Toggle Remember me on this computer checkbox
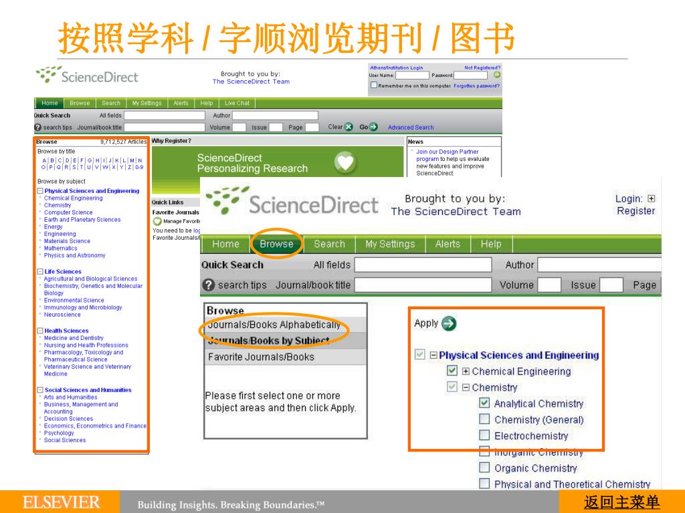The height and width of the screenshot is (513, 685). pos(373,85)
